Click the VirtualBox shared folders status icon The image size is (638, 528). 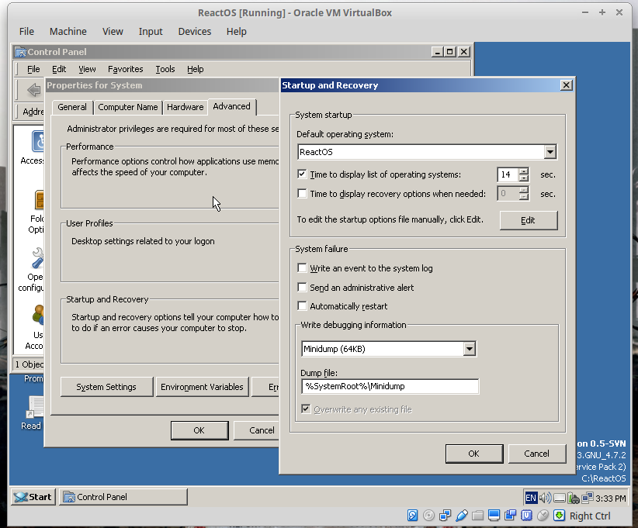coord(477,516)
